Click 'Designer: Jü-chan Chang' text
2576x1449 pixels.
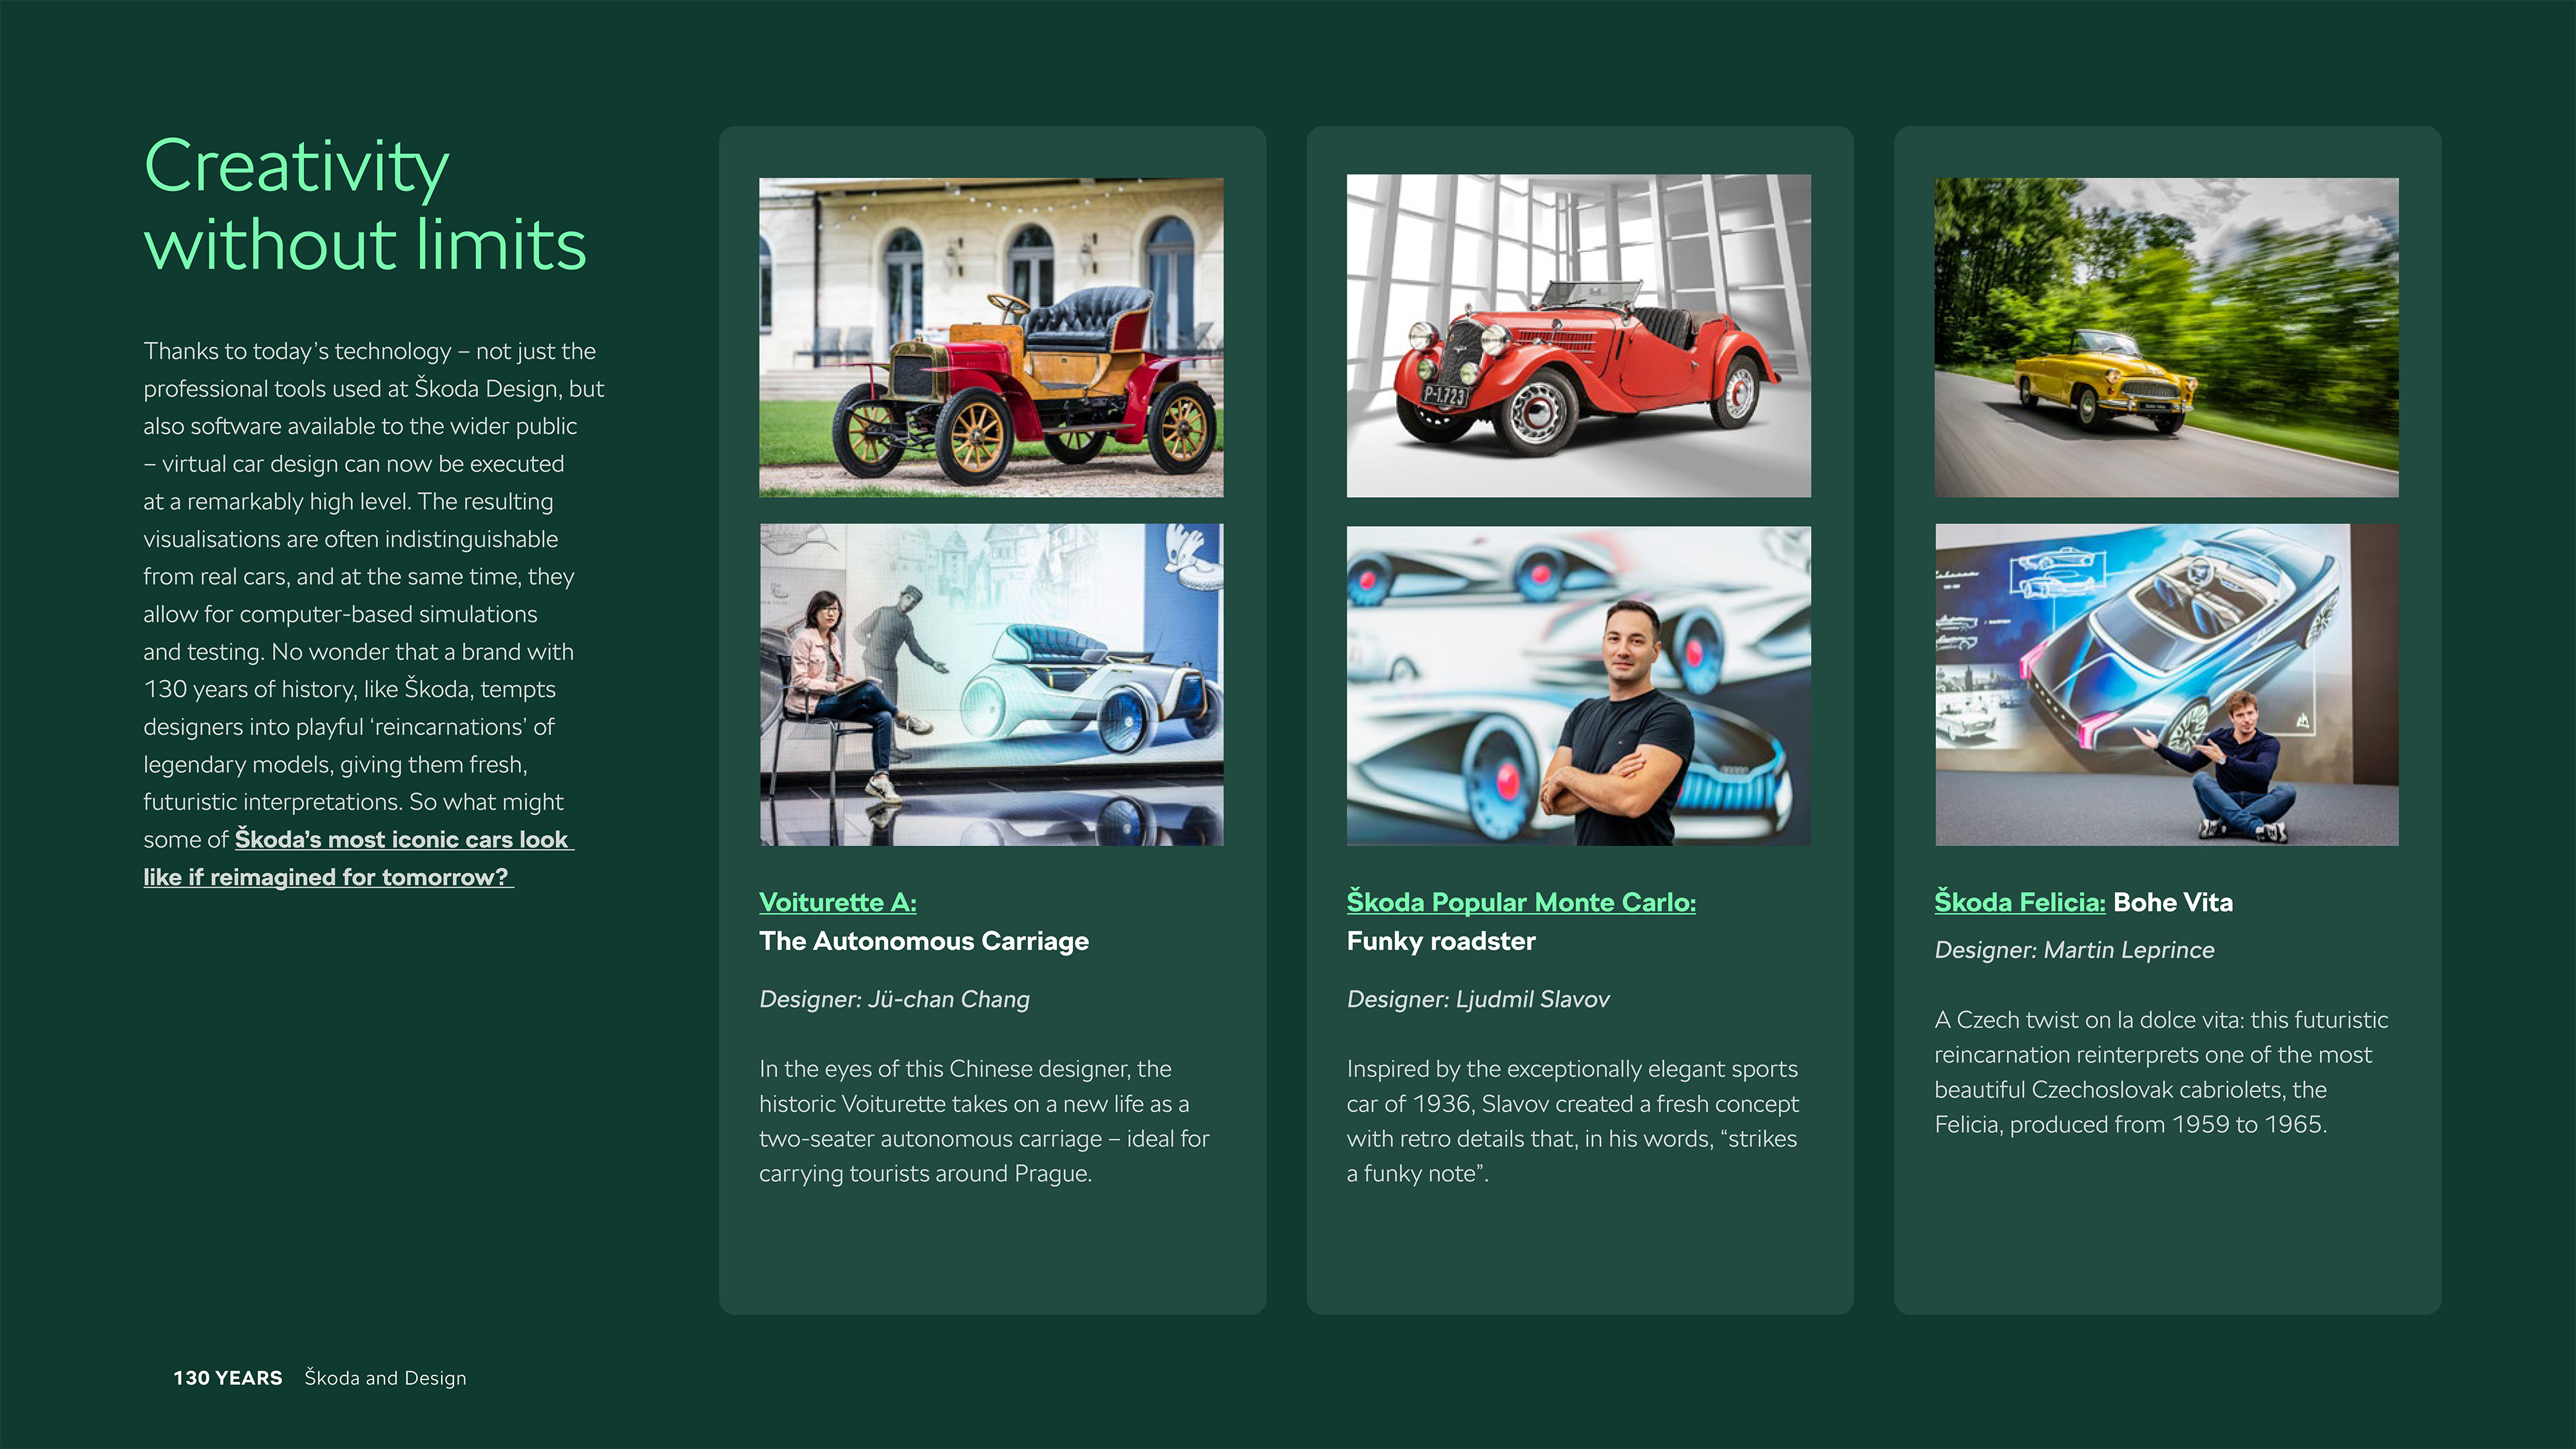click(x=894, y=999)
